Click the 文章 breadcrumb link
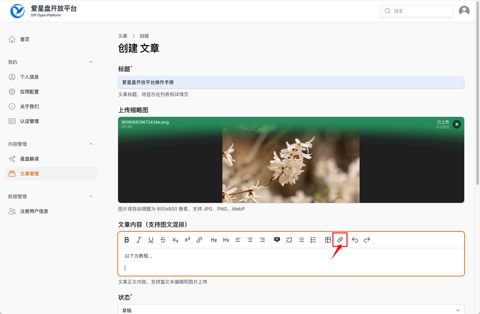The height and width of the screenshot is (314, 480). (x=123, y=36)
